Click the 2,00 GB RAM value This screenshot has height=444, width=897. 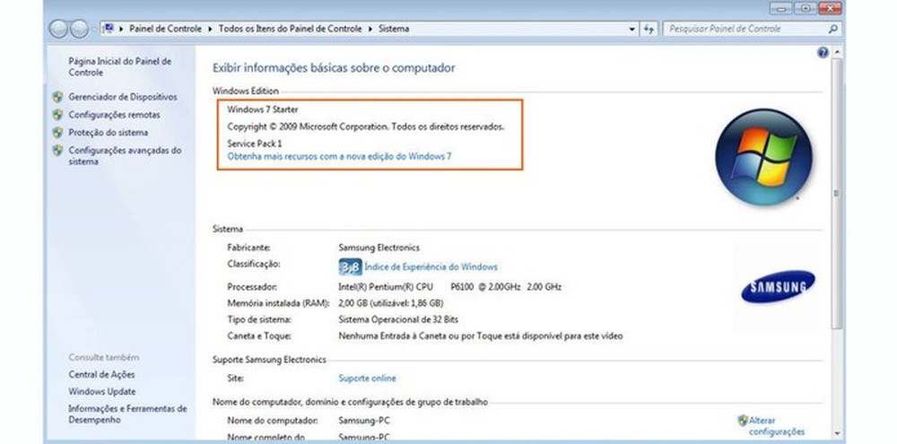(x=391, y=303)
